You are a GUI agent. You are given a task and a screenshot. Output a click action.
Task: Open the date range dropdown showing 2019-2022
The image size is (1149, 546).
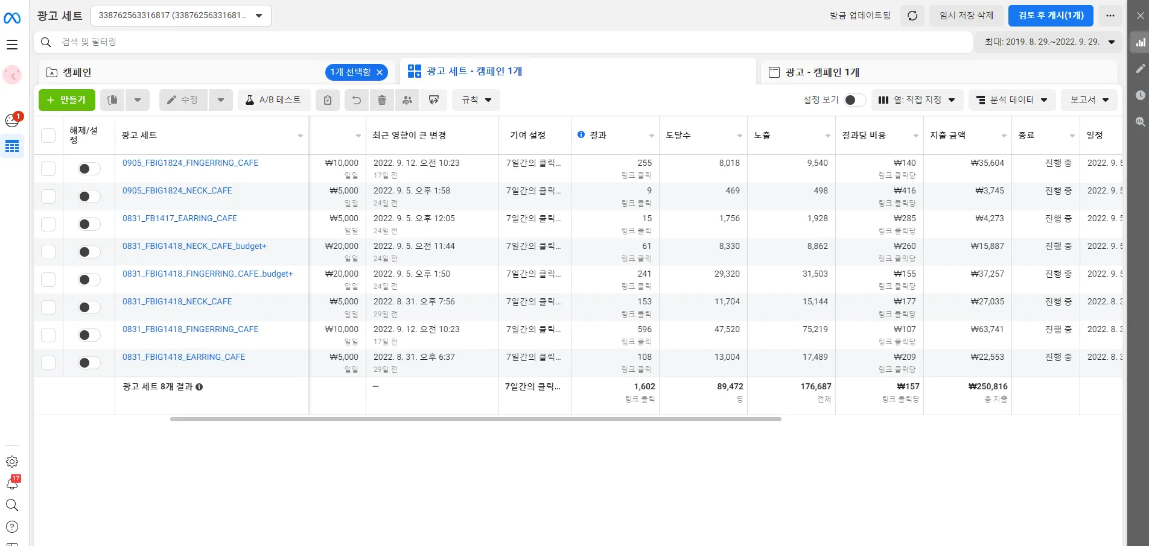[1049, 42]
